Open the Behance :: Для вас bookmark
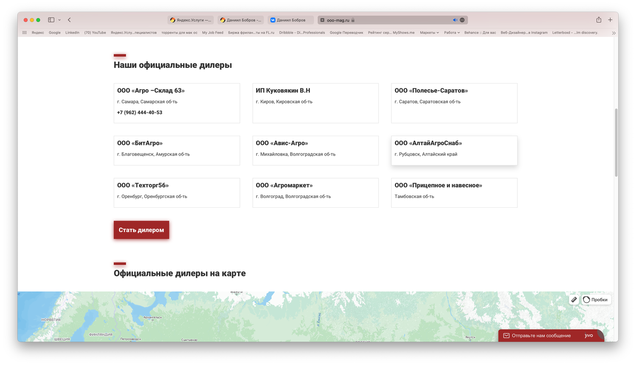 (480, 33)
